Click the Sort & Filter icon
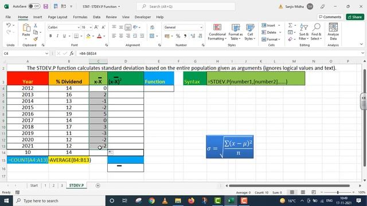The image size is (367, 206). 304,27
